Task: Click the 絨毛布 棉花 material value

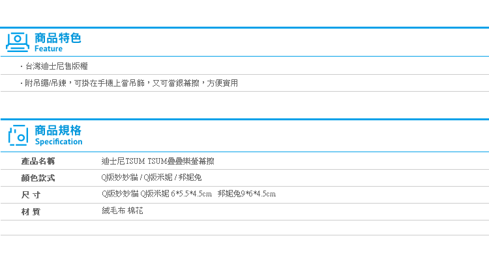Action: point(123,211)
